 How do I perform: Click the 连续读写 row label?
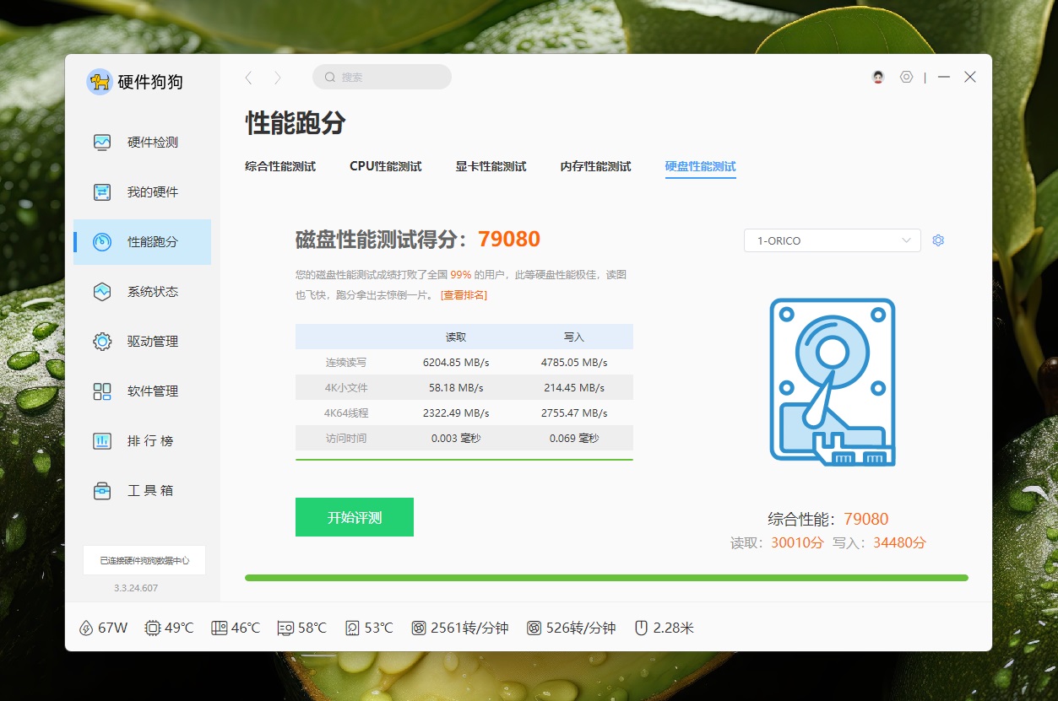[x=346, y=363]
